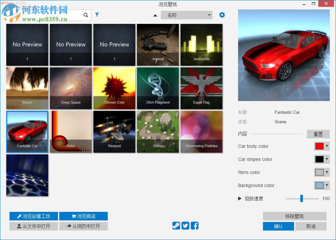Click the red Car body color swatch
Screen dimensions: 336x240
coord(319,146)
